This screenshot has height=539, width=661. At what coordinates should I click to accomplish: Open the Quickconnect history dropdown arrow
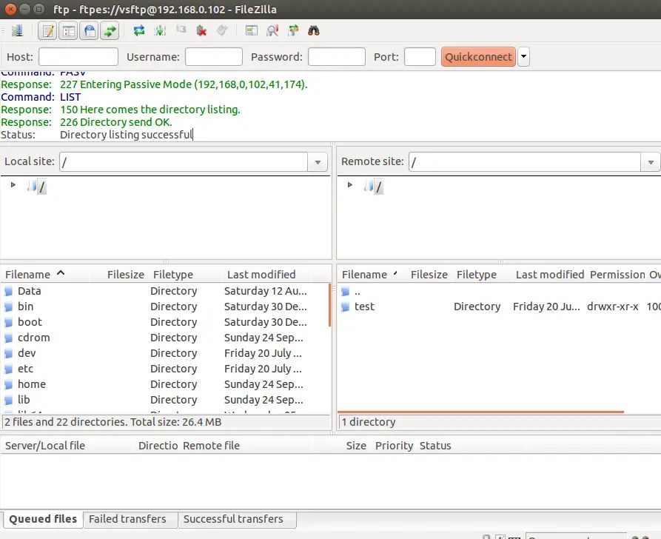click(x=523, y=56)
